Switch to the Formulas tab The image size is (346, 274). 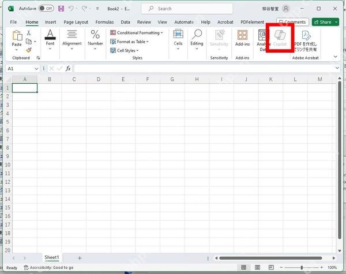[104, 22]
